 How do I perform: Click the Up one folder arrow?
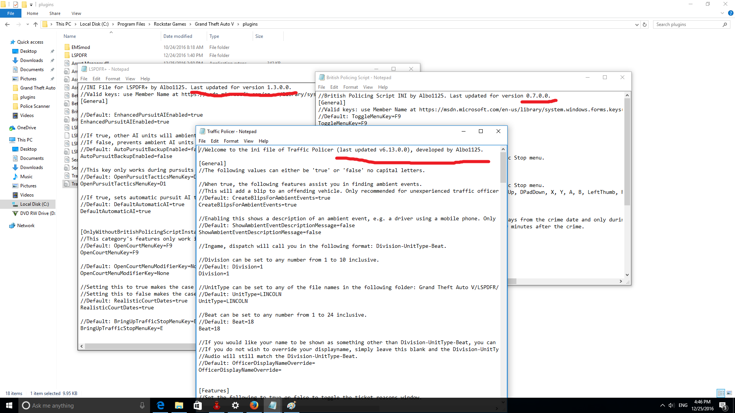click(36, 24)
